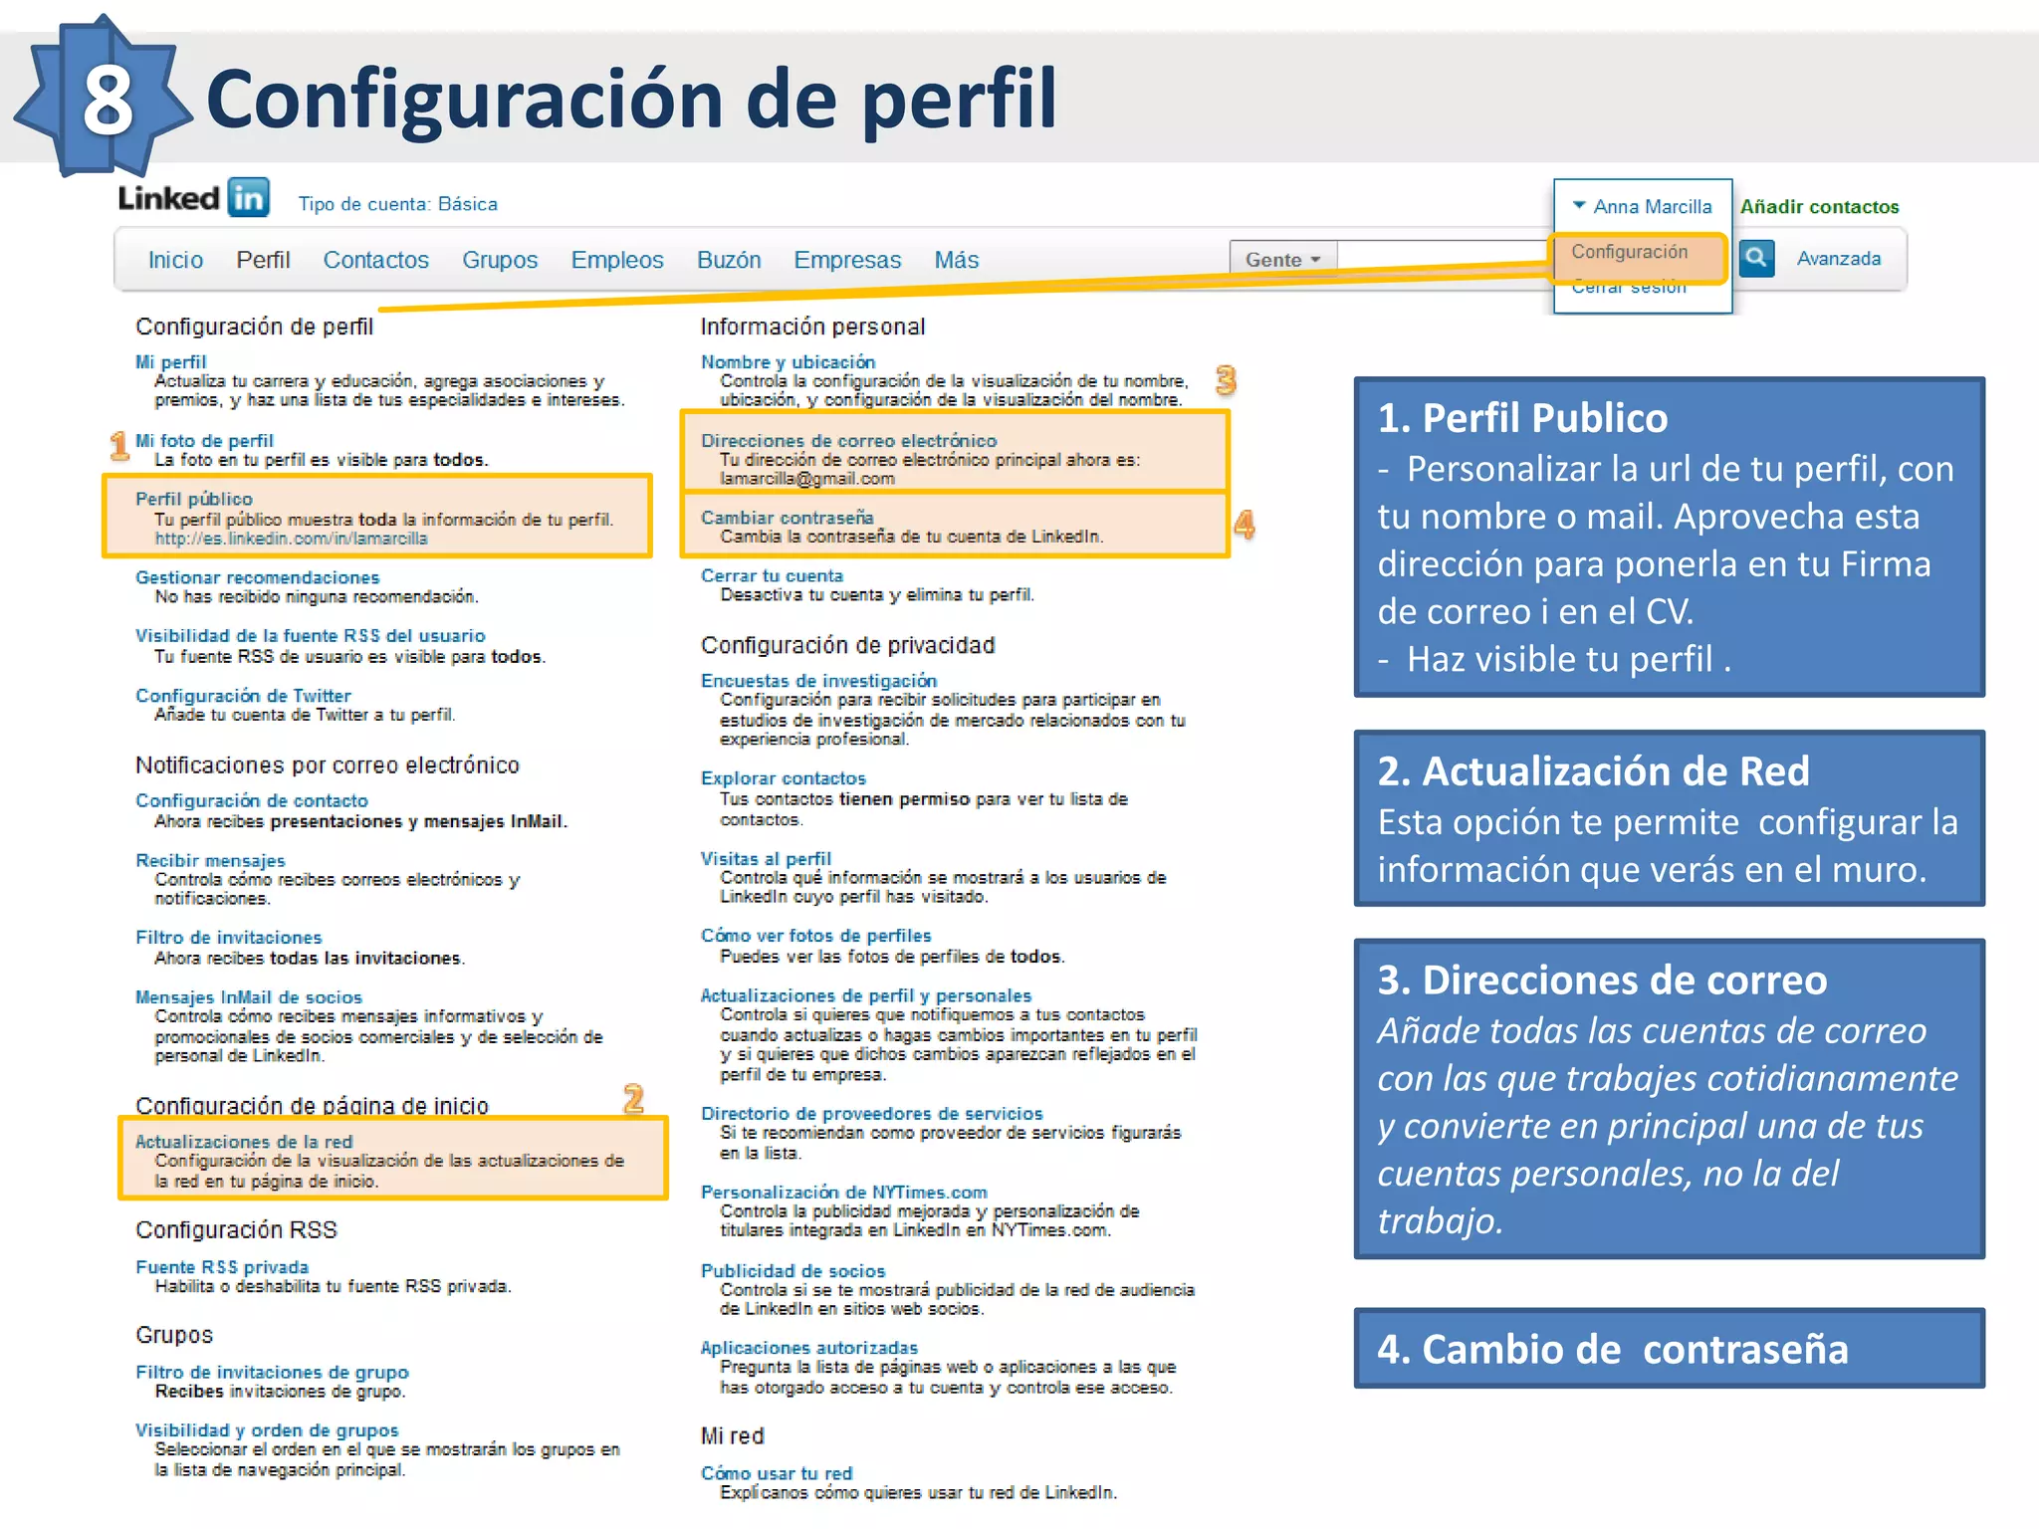Open Personalización de NYTimes.com link
Viewport: 2039px width, 1529px height.
click(843, 1193)
